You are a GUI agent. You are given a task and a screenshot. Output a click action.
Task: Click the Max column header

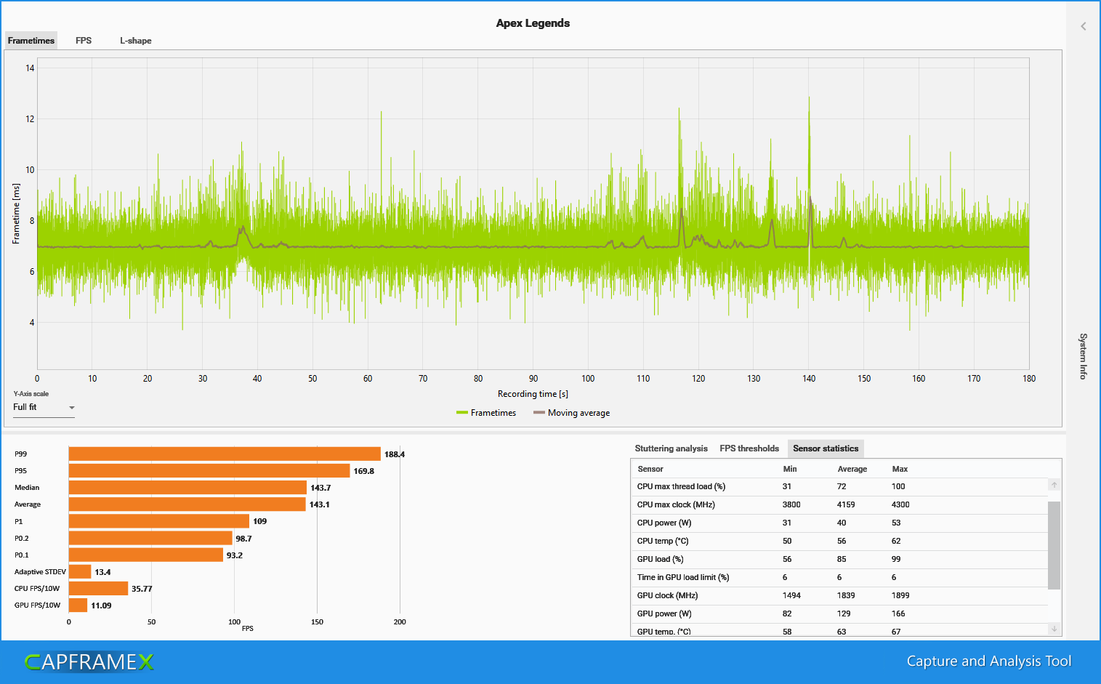coord(900,469)
